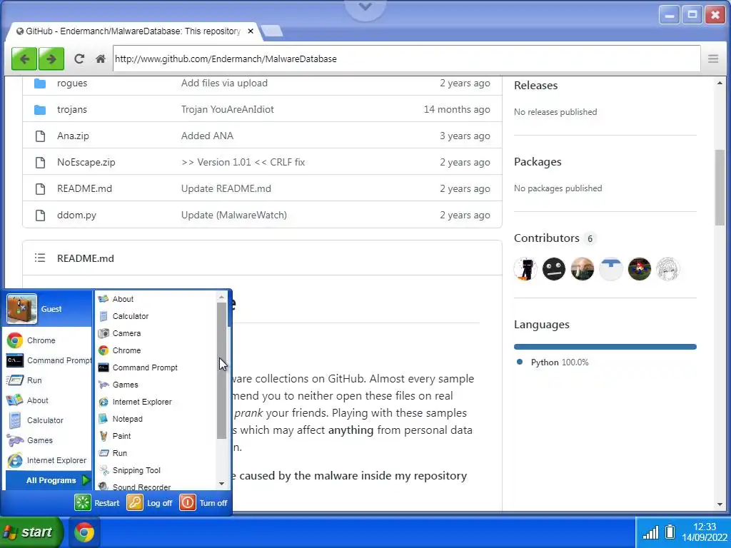This screenshot has width=731, height=548.
Task: Select Paint in the All Programs list
Action: pos(116,436)
